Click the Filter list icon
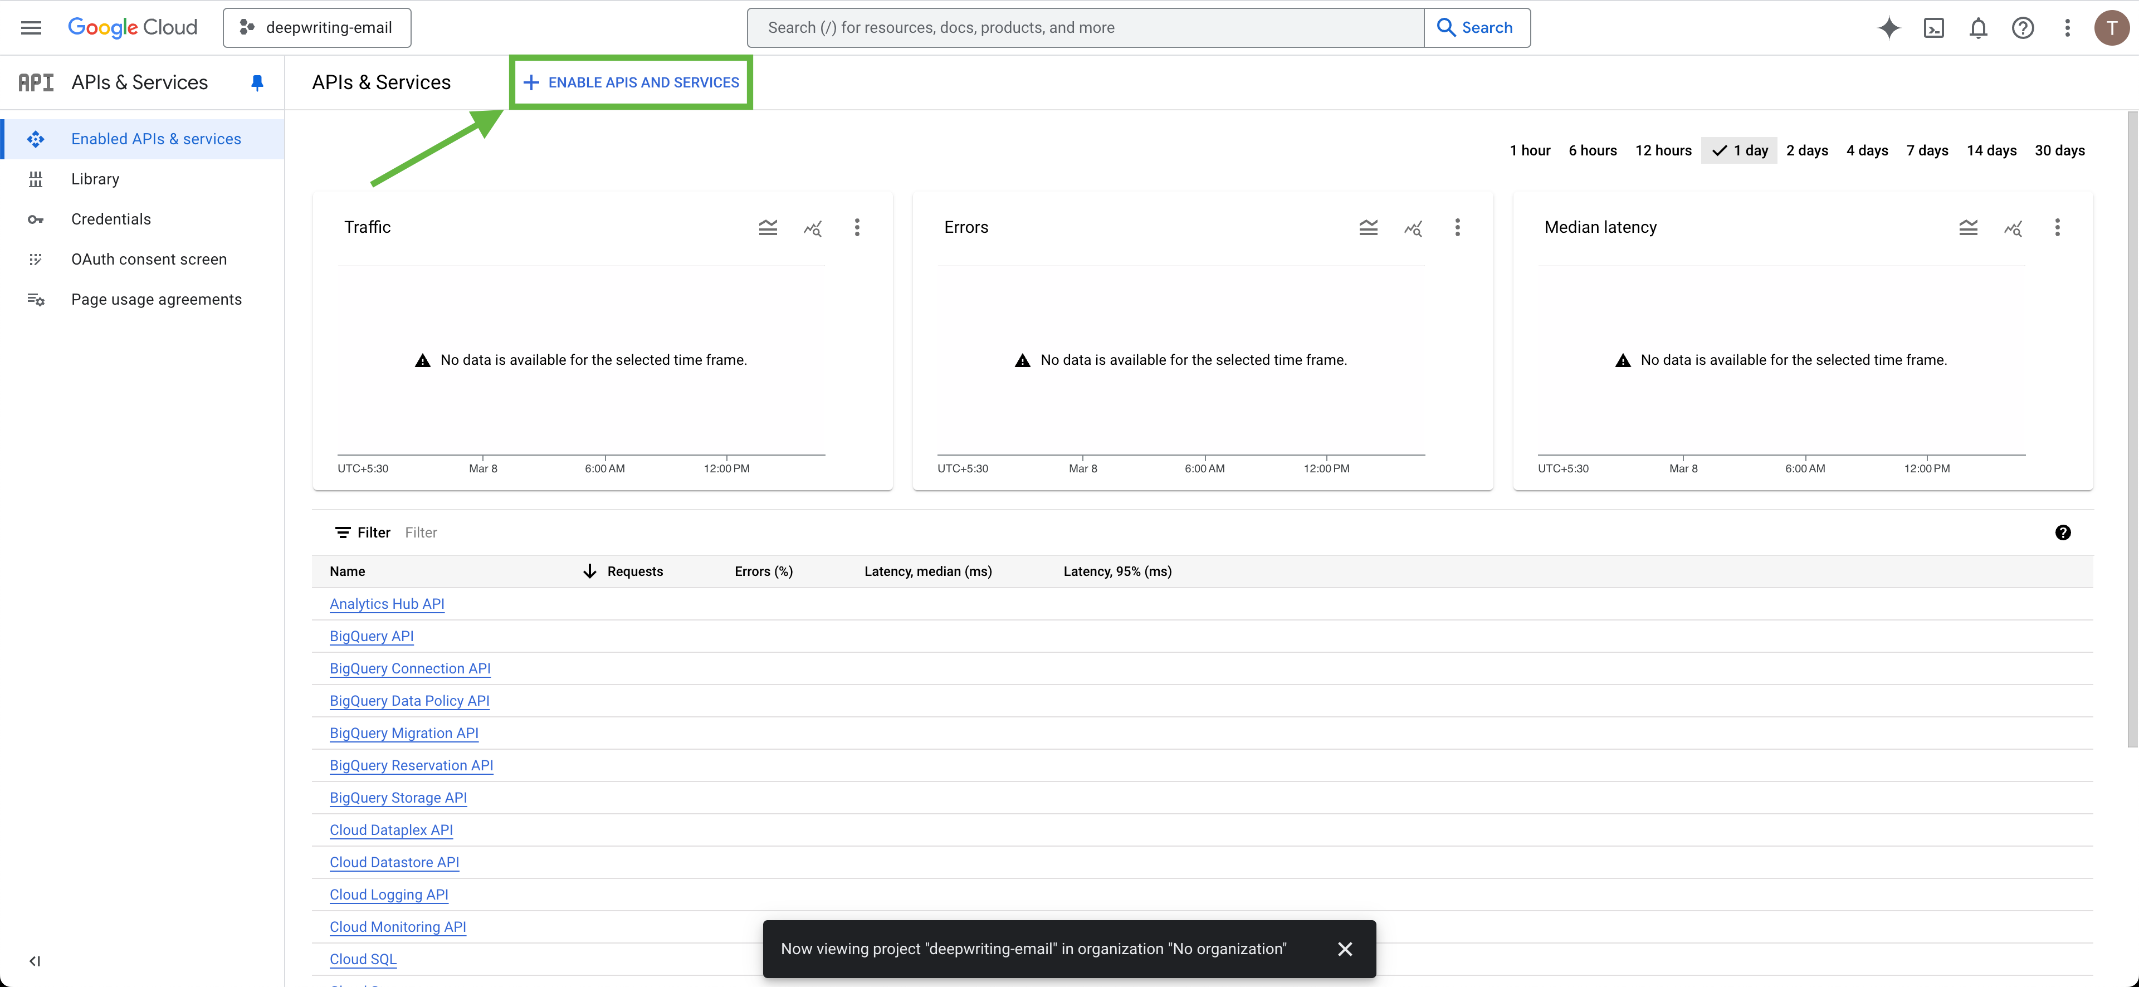 [x=342, y=533]
